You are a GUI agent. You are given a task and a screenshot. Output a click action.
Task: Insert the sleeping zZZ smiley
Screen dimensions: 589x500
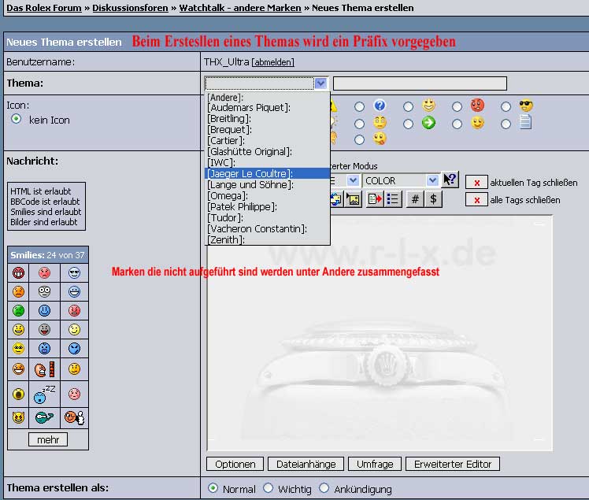coord(44,394)
